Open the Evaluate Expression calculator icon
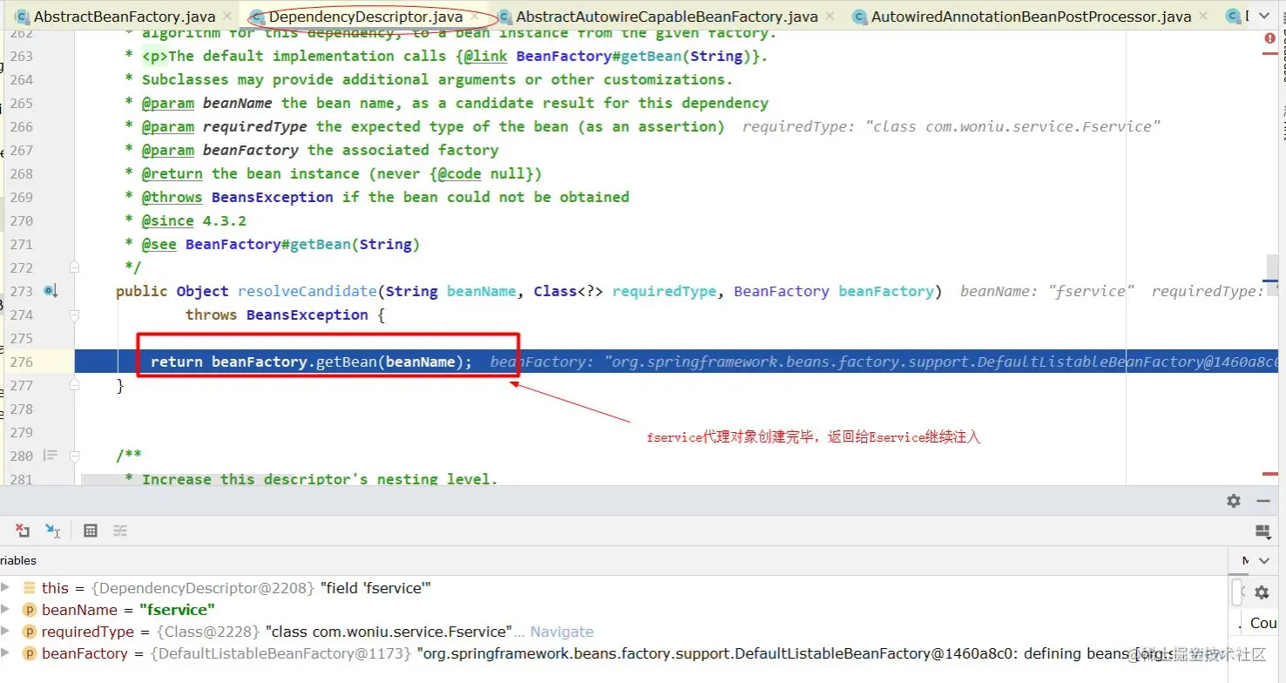 90,530
